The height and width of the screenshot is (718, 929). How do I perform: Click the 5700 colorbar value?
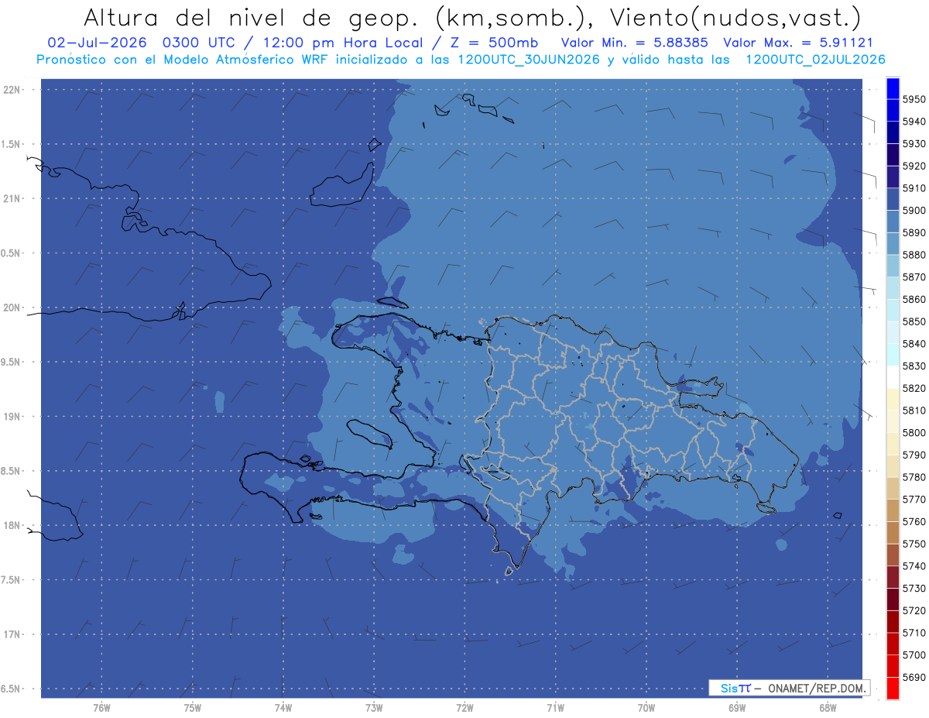tap(914, 655)
